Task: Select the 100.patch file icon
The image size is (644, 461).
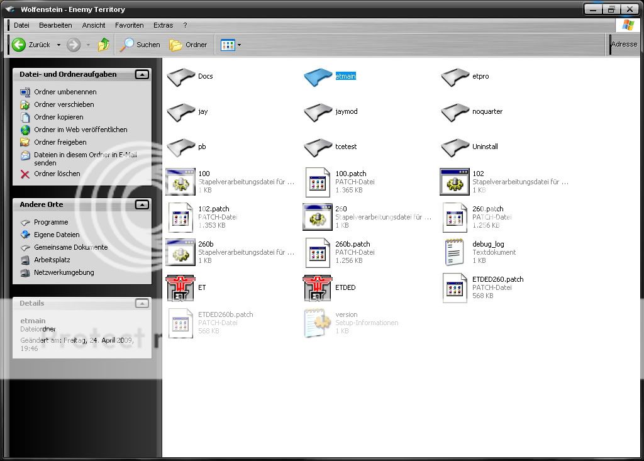Action: (317, 182)
